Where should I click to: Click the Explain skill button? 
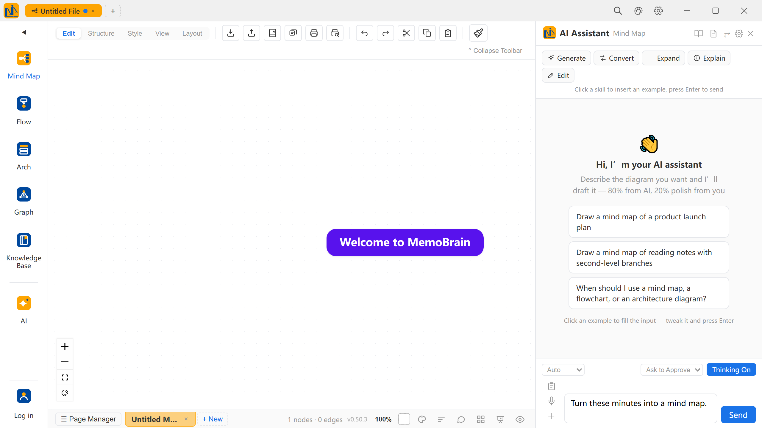click(x=709, y=58)
